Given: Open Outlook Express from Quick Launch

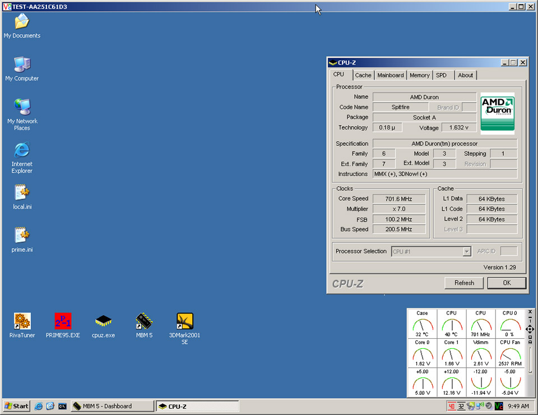Looking at the screenshot, I should pos(50,407).
